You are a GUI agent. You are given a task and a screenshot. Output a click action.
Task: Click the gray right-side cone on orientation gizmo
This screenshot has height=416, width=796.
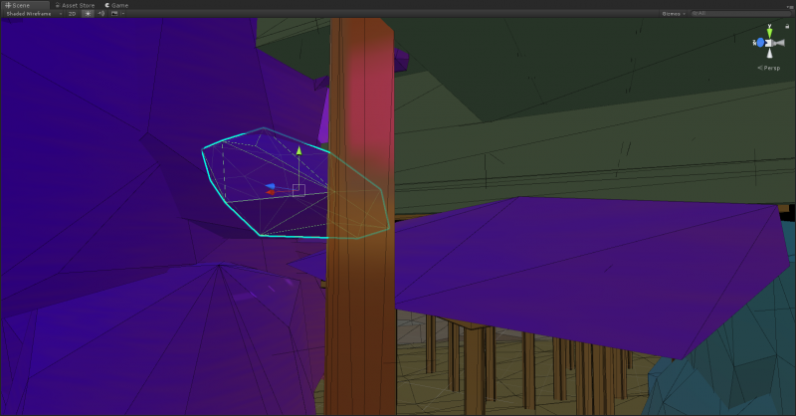click(x=780, y=43)
